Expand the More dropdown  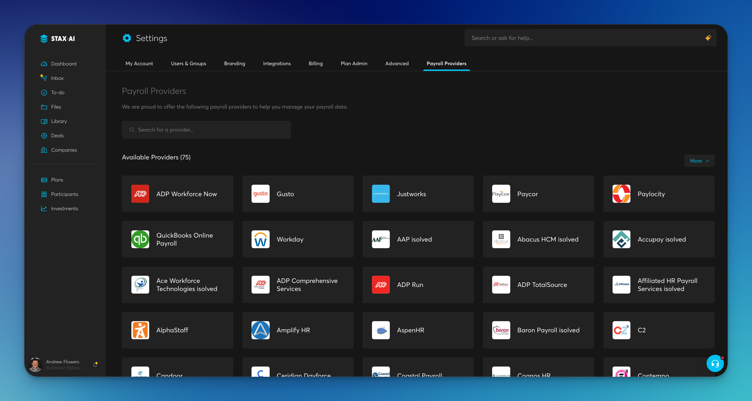coord(699,161)
